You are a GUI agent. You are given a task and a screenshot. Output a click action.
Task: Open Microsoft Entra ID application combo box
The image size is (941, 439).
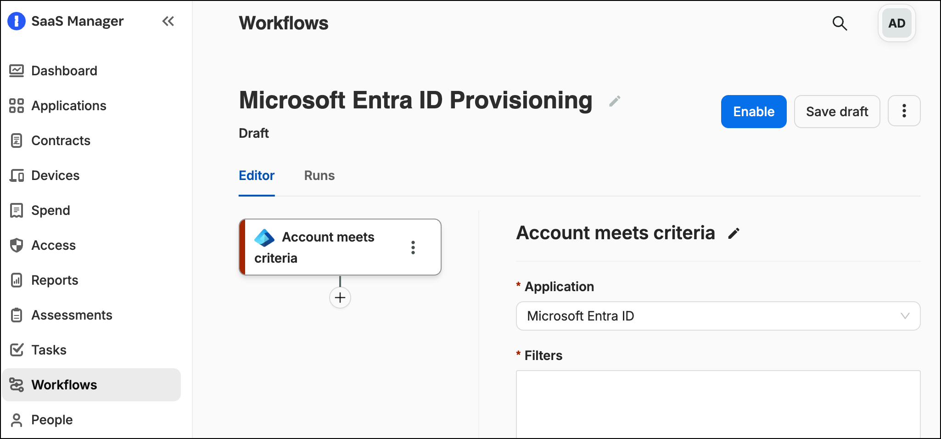click(x=718, y=316)
